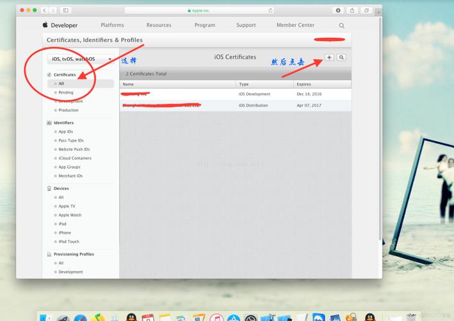The height and width of the screenshot is (321, 454).
Task: Click the certificates search magnifier button
Action: tap(341, 57)
